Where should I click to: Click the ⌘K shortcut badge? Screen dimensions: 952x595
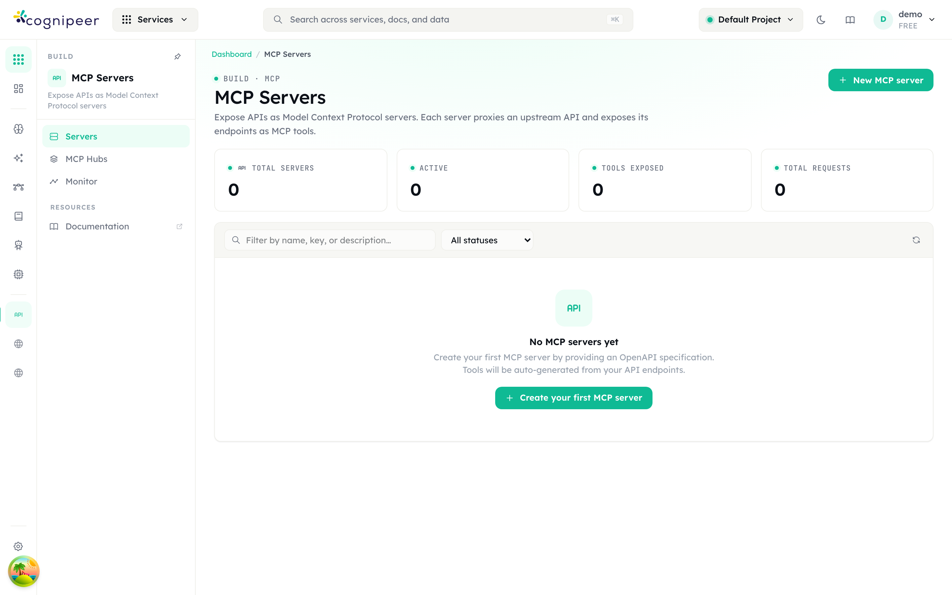pos(615,20)
